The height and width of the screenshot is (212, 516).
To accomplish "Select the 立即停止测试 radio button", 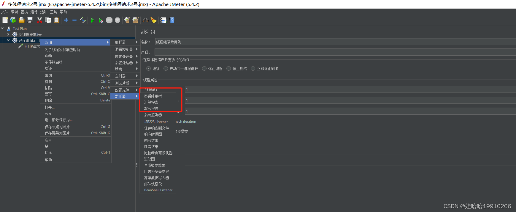I will pyautogui.click(x=253, y=68).
